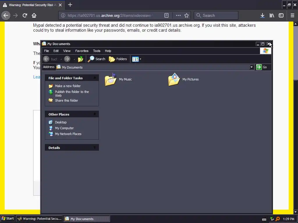The height and width of the screenshot is (223, 298).
Task: Toggle reader view in address bar
Action: tap(166, 15)
